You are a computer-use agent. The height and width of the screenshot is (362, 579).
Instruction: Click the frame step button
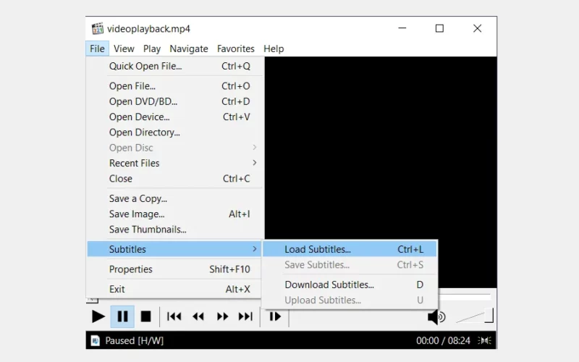[x=275, y=316]
